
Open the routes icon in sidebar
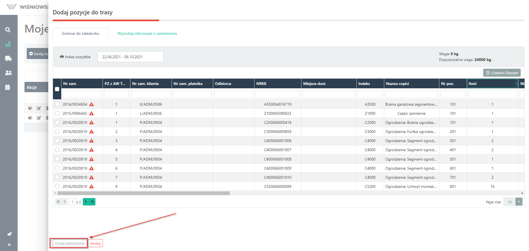(8, 44)
